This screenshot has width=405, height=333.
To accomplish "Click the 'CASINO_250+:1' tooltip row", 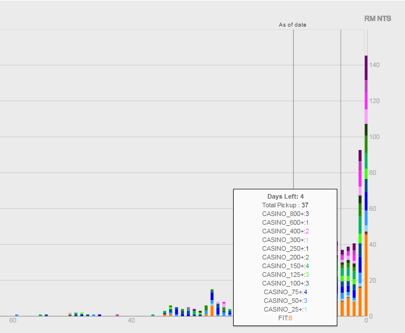I will [x=285, y=248].
